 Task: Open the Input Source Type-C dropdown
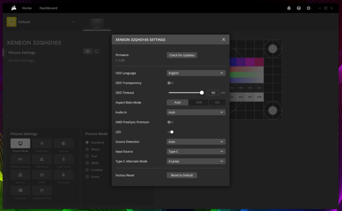[x=196, y=151]
